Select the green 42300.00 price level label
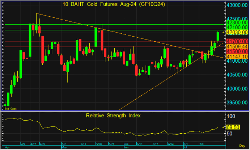The height and width of the screenshot is (150, 250). coord(236,22)
